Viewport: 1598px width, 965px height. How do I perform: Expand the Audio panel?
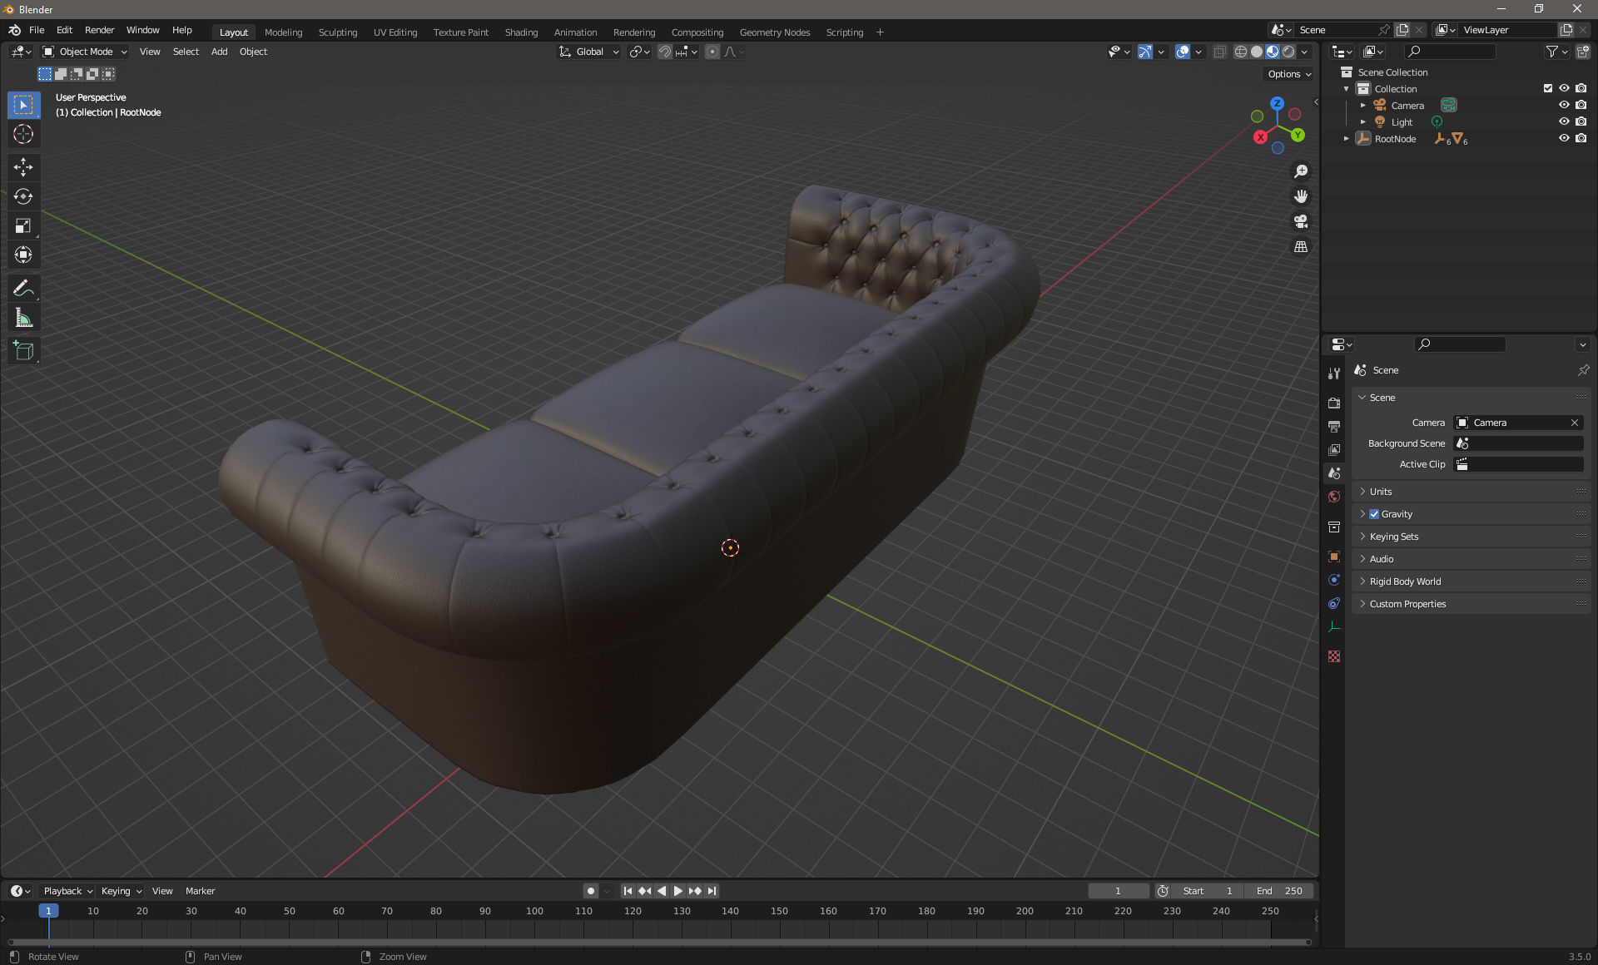point(1471,559)
